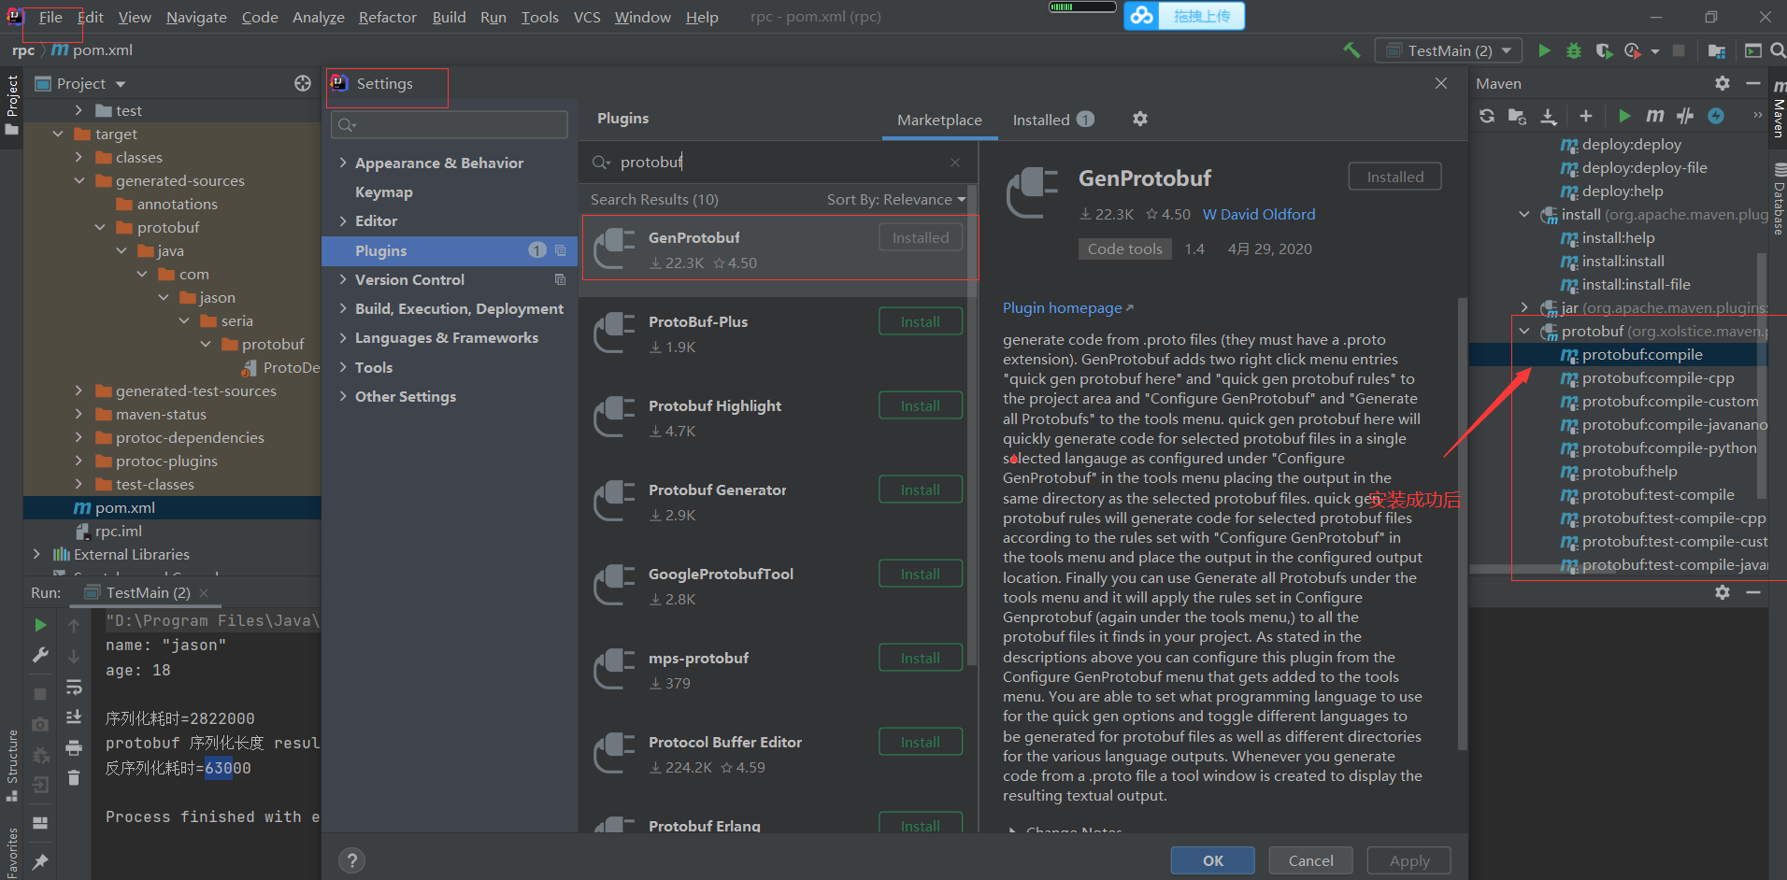This screenshot has width=1787, height=880.
Task: Click Maven Run goal green play icon
Action: 1624,116
